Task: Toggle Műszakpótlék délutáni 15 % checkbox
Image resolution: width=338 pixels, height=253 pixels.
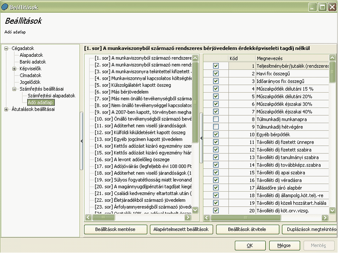Action: [x=216, y=89]
